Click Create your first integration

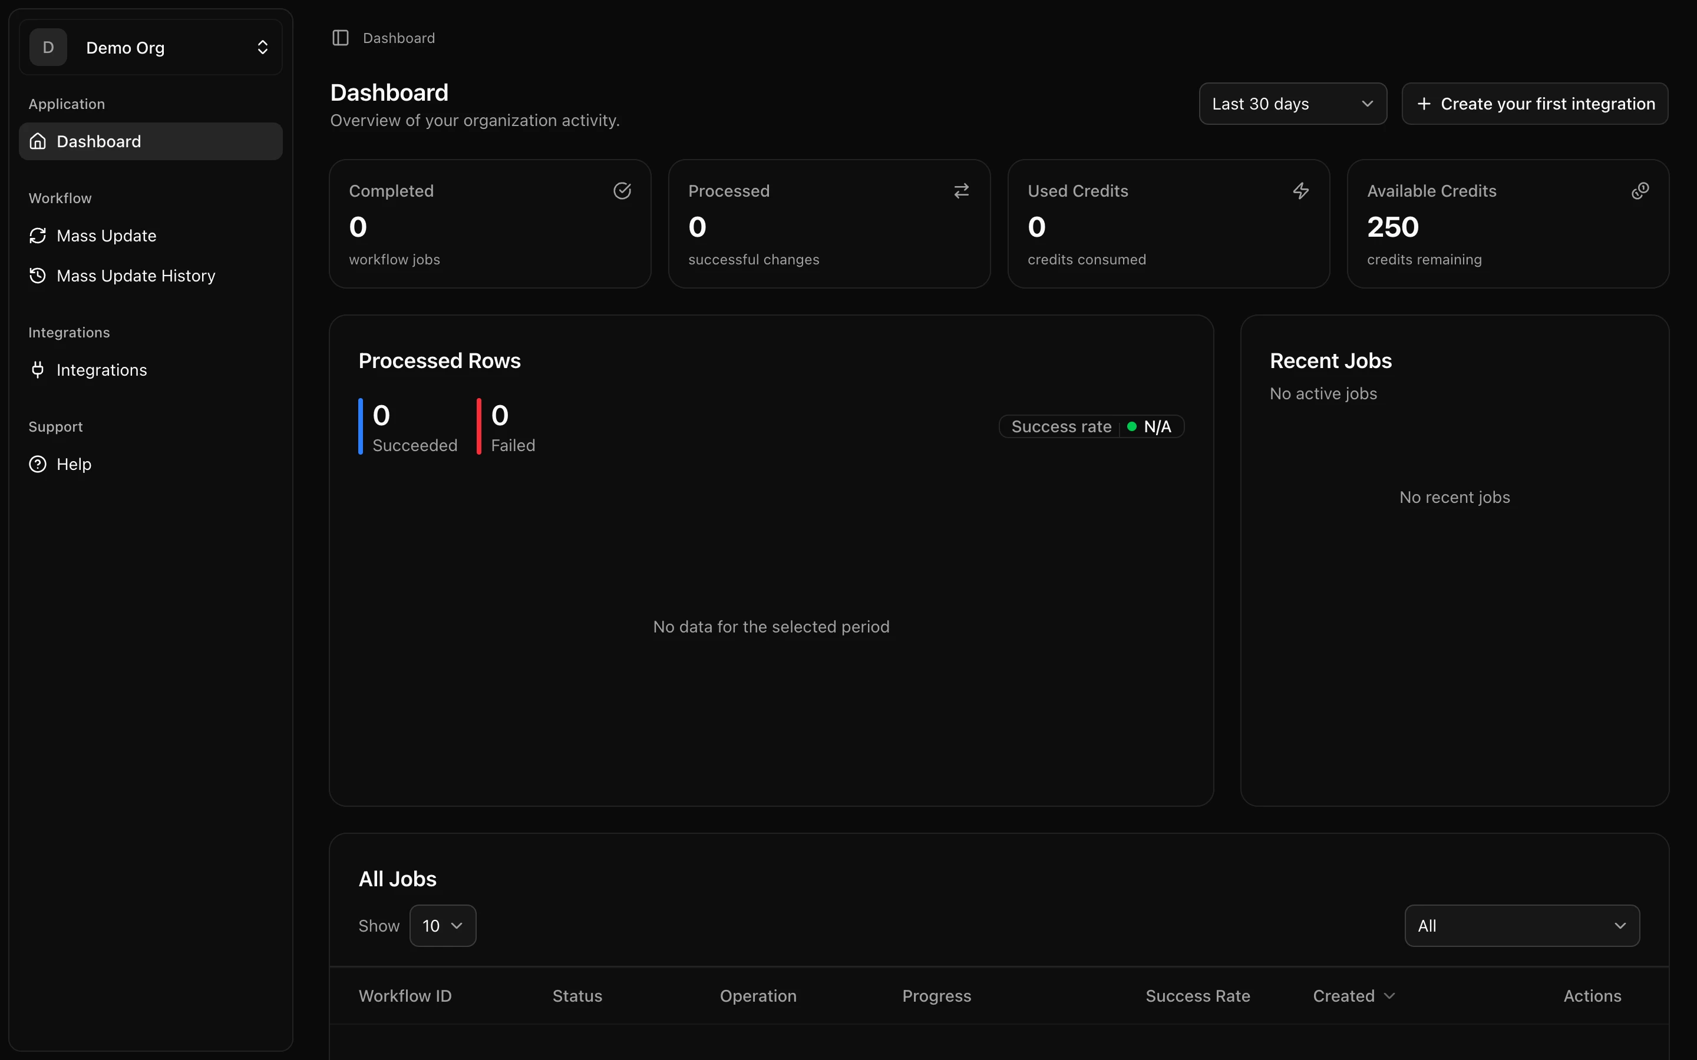click(1534, 103)
